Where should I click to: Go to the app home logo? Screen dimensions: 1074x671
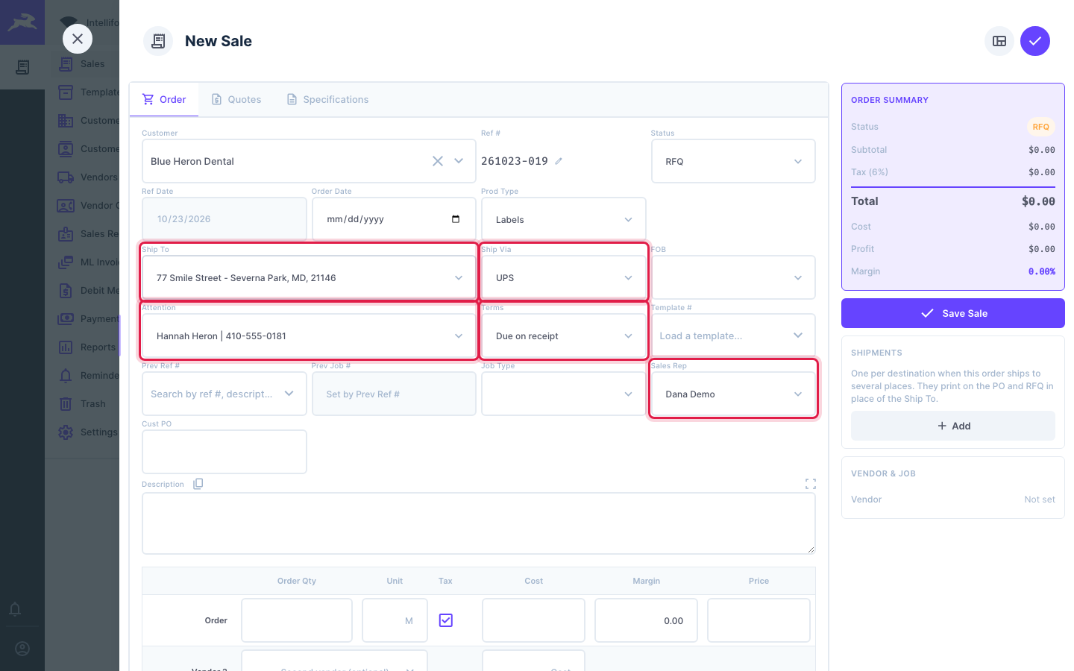pyautogui.click(x=22, y=22)
